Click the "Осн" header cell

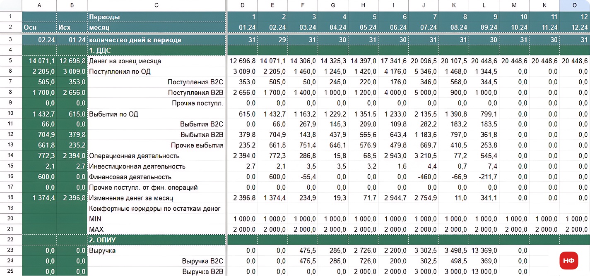point(39,27)
